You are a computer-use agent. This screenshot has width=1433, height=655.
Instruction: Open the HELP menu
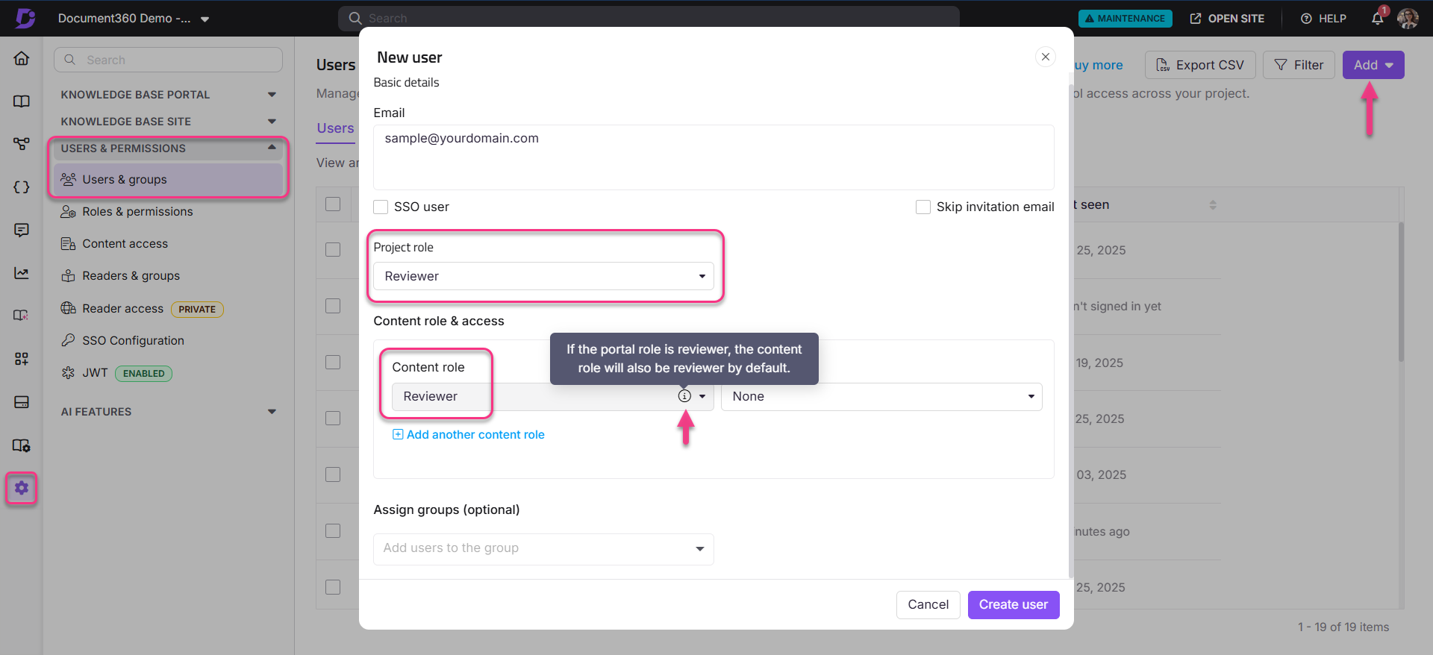click(1323, 19)
